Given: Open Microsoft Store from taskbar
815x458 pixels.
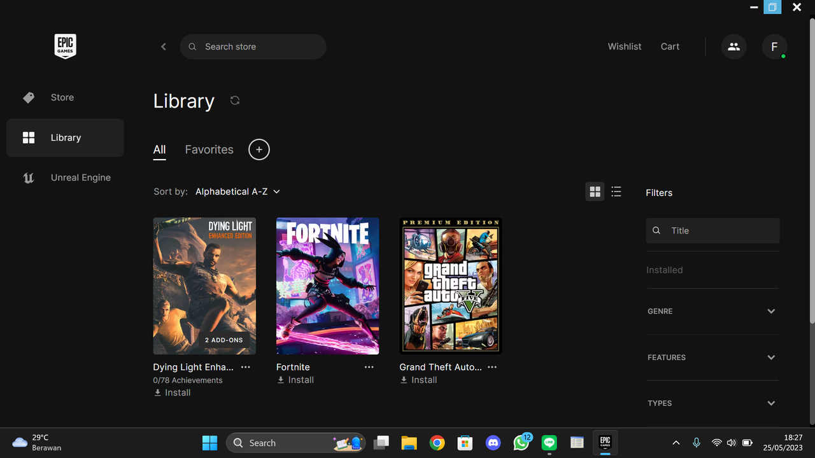Looking at the screenshot, I should (465, 443).
